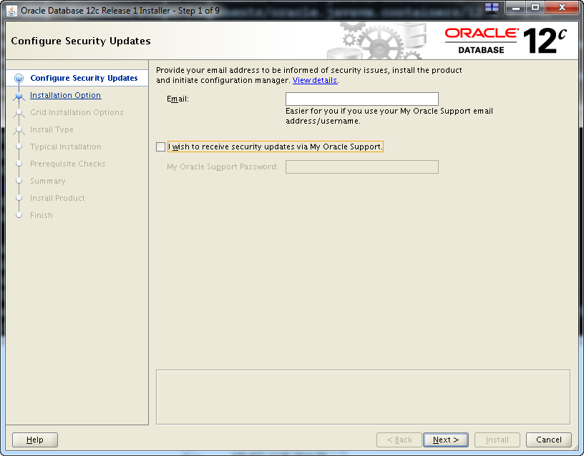Close the Oracle installer window
Screen dimensions: 584x456
click(562, 7)
